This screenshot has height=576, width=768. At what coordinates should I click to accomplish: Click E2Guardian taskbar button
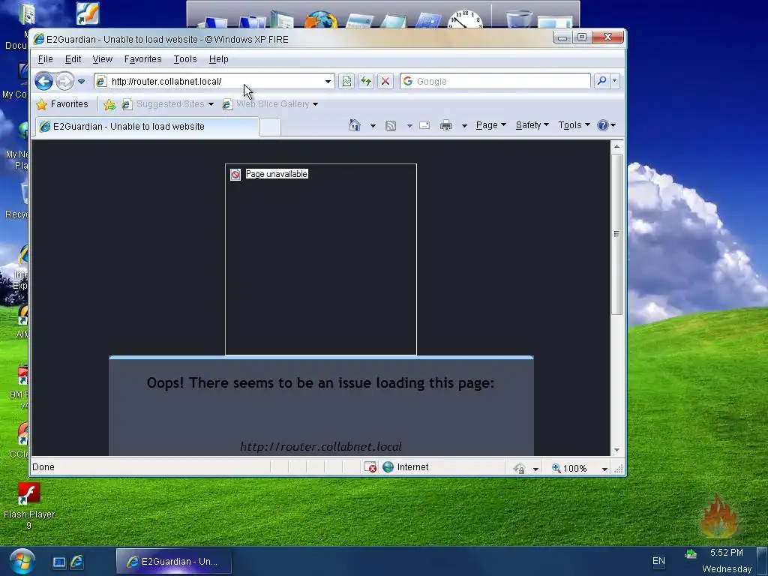[x=174, y=562]
